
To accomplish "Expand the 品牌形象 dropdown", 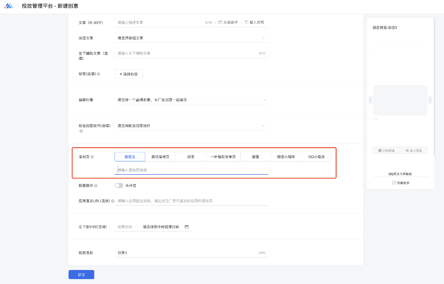I will pyautogui.click(x=191, y=100).
